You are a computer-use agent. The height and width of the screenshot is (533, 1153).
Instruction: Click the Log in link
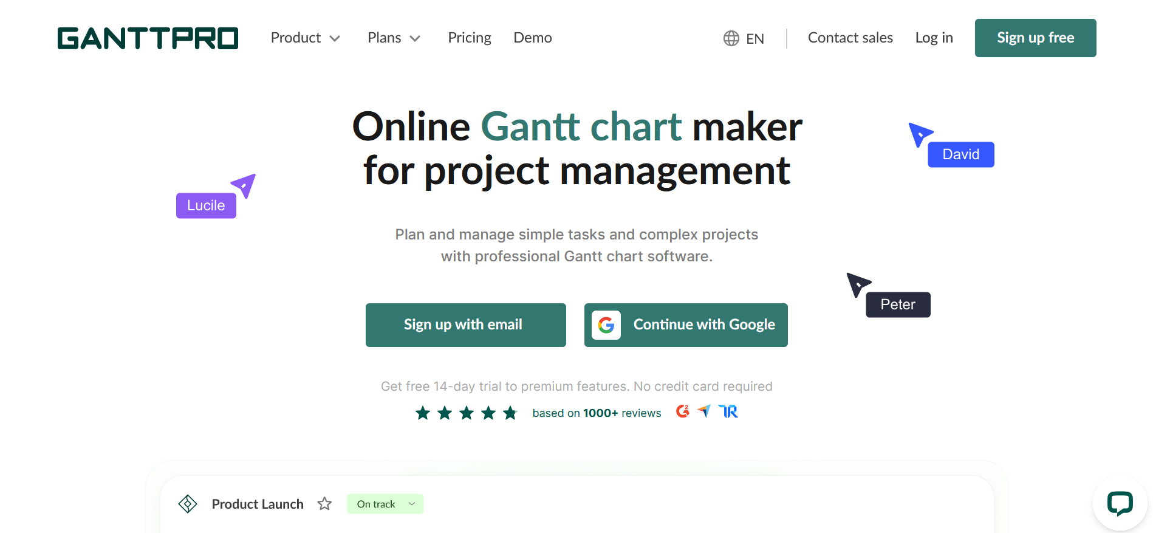(x=934, y=38)
